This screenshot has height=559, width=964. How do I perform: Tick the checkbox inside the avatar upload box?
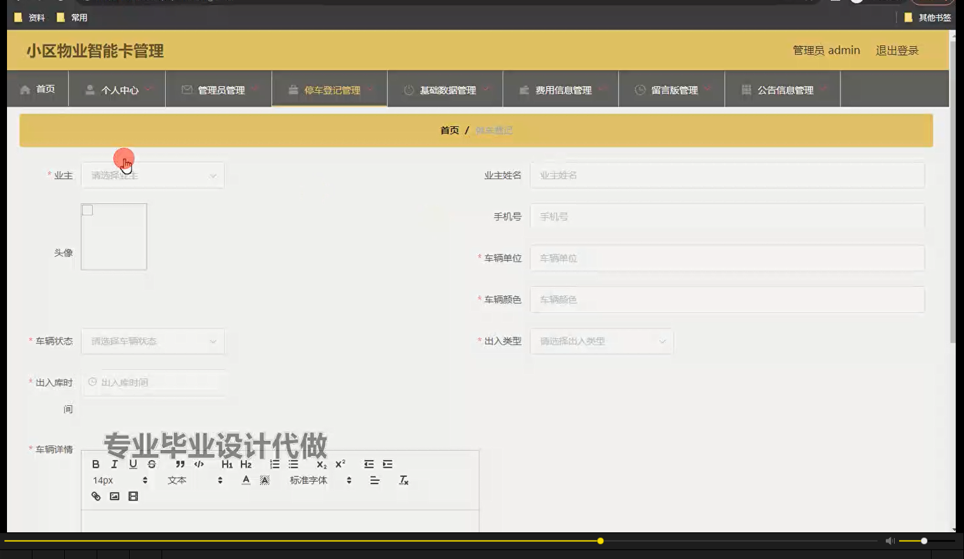87,209
